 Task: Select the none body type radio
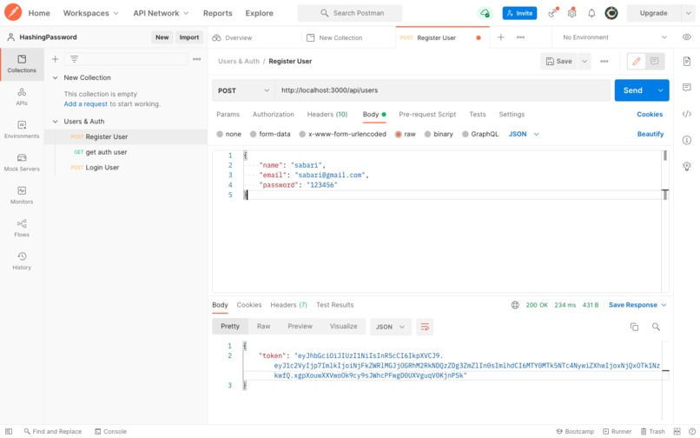(220, 134)
